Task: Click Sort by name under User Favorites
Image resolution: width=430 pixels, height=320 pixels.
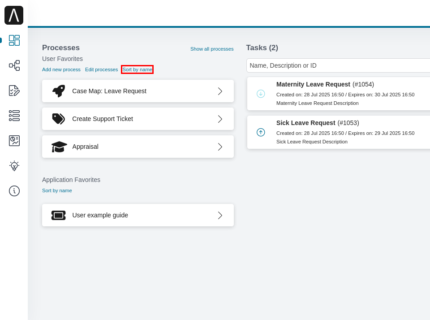Action: (x=137, y=69)
